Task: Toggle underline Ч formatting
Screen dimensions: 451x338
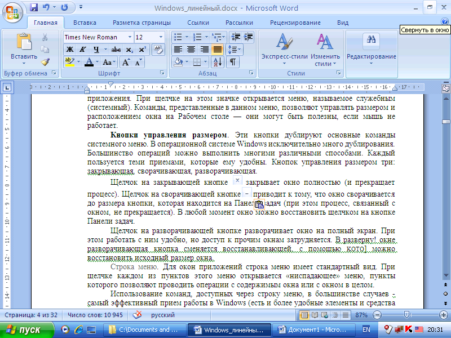Action: coord(96,50)
